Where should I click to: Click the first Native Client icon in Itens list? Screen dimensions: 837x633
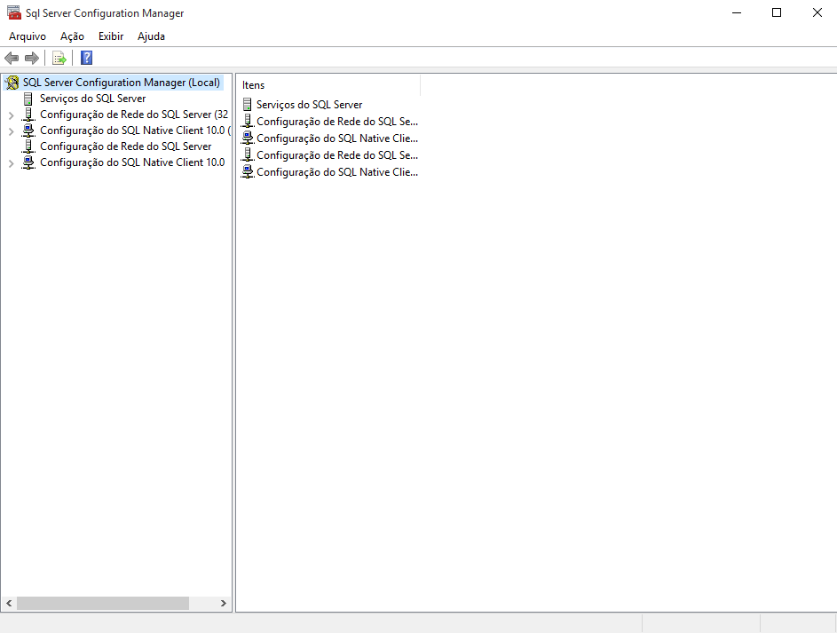[x=248, y=138]
